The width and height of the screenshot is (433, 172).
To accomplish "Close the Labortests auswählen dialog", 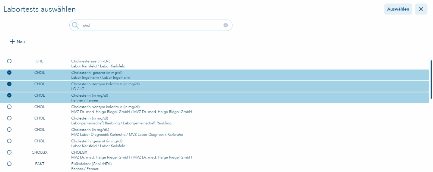I will [421, 9].
